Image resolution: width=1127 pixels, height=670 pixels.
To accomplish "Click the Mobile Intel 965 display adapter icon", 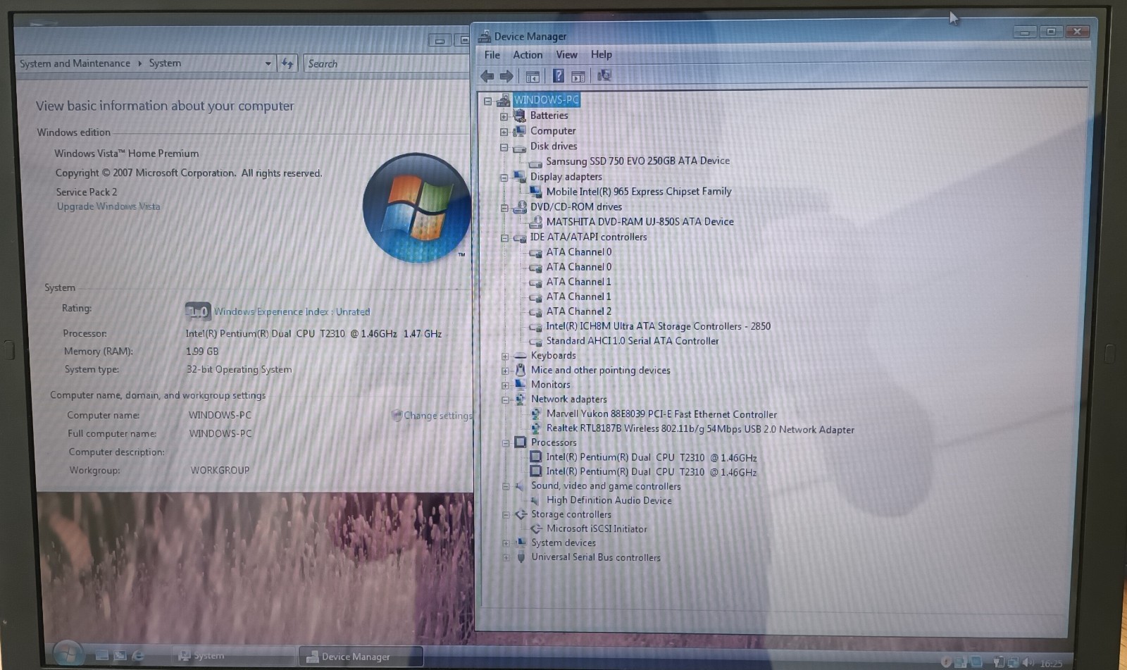I will (x=535, y=192).
